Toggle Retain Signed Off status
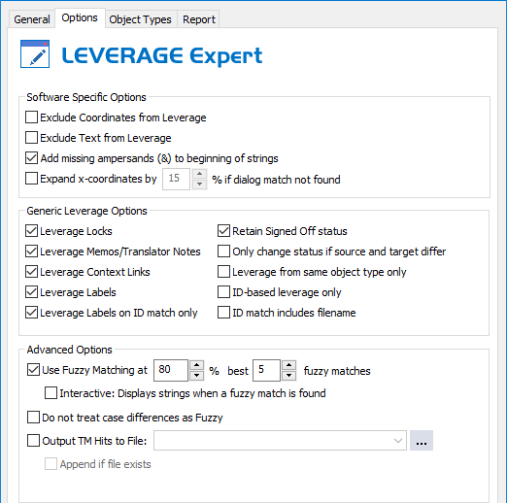This screenshot has width=507, height=503. 223,231
